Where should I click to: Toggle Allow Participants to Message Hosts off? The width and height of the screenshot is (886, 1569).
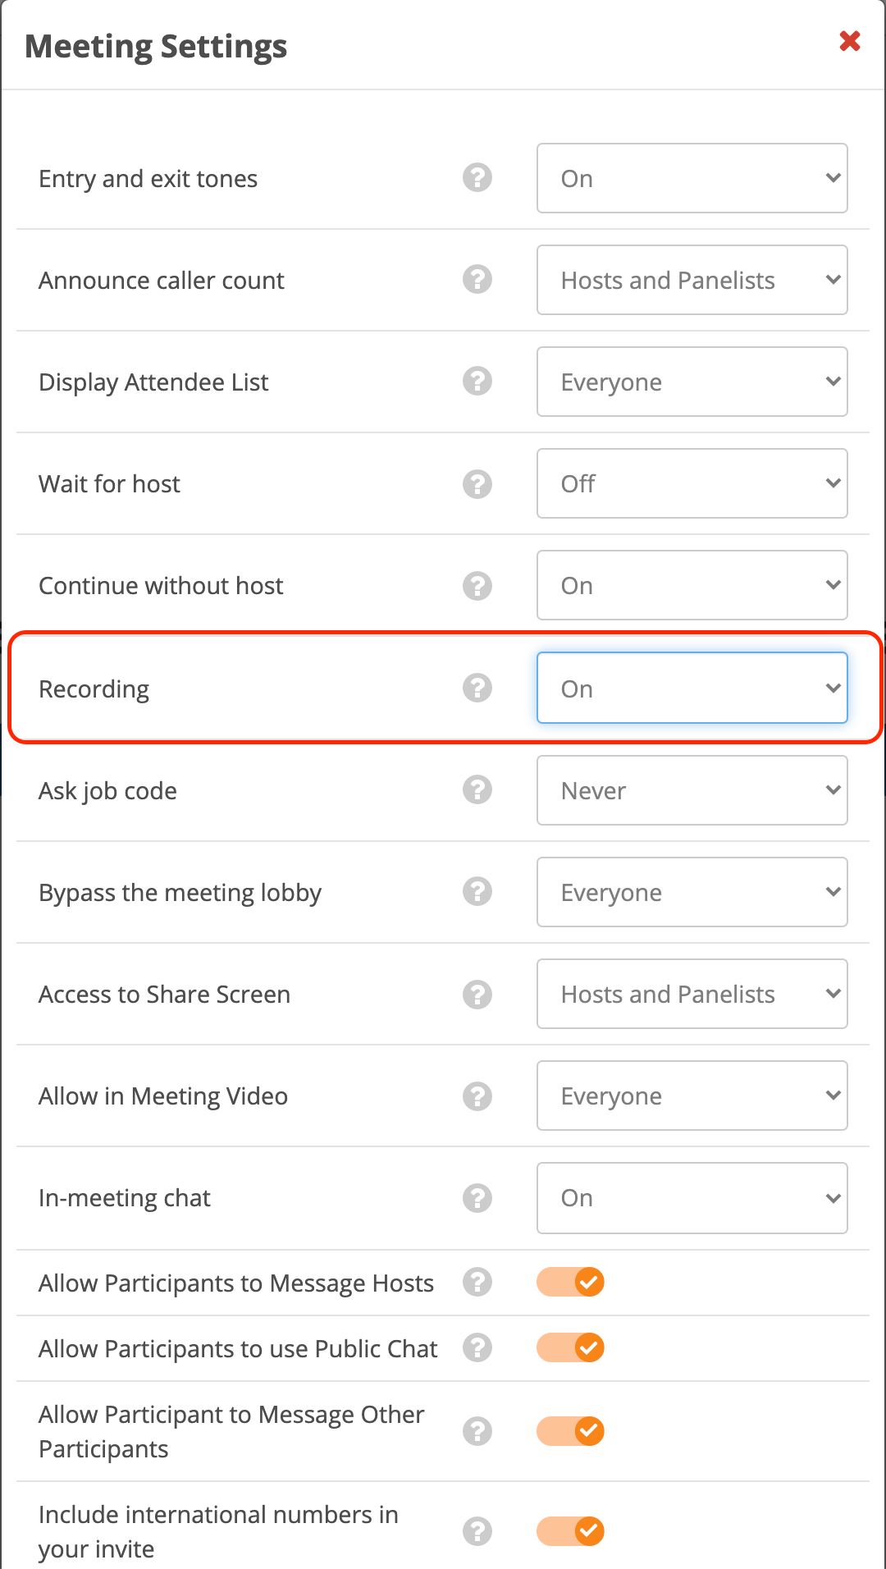pos(570,1282)
